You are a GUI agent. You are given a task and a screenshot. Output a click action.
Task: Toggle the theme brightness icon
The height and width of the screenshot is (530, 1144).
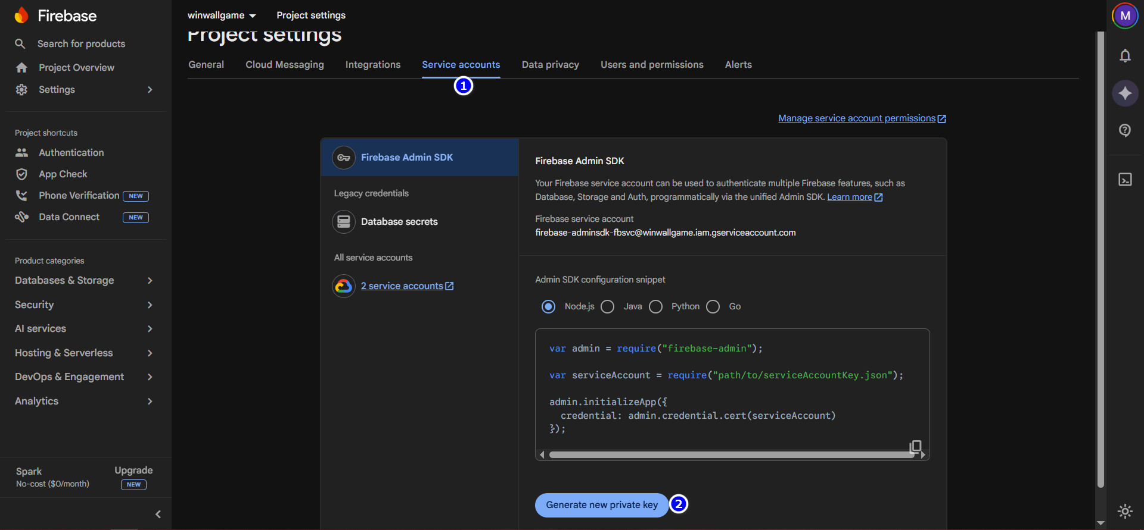[1125, 511]
